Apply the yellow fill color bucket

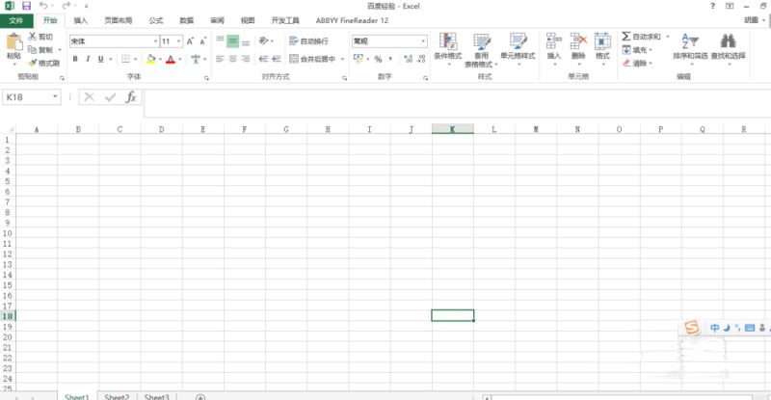coord(151,59)
